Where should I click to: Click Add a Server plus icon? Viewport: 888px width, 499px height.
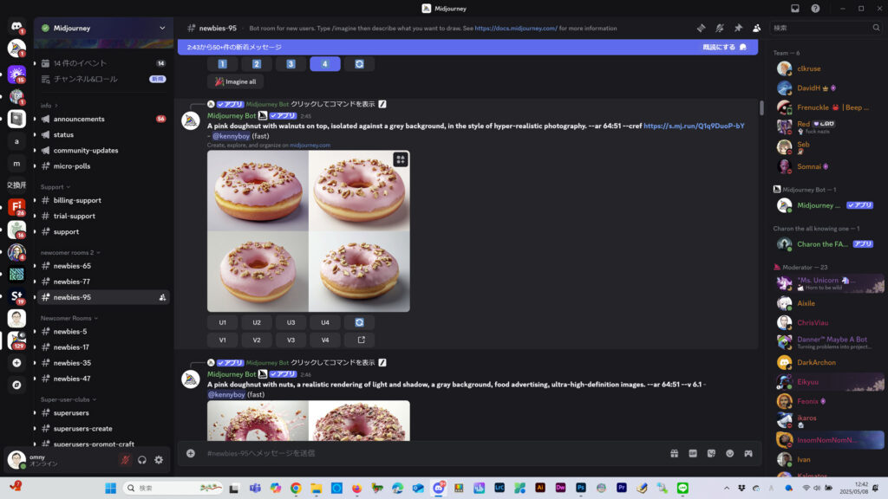[16, 363]
